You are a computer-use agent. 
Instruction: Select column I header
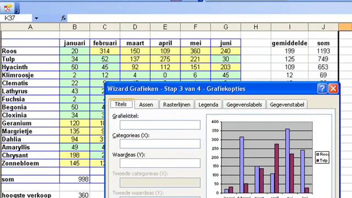pos(290,27)
